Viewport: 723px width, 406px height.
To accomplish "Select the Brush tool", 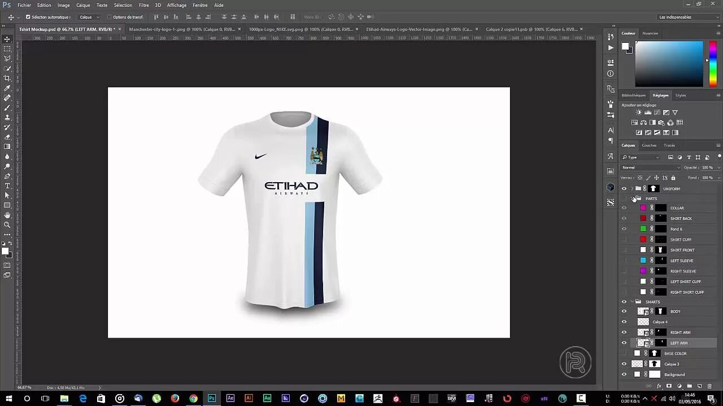I will (7, 108).
